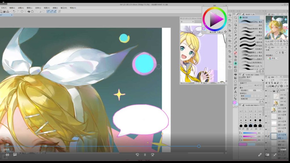The image size is (290, 163).
Task: Toggle visibility of layer 图层 9
Action: tap(266, 136)
